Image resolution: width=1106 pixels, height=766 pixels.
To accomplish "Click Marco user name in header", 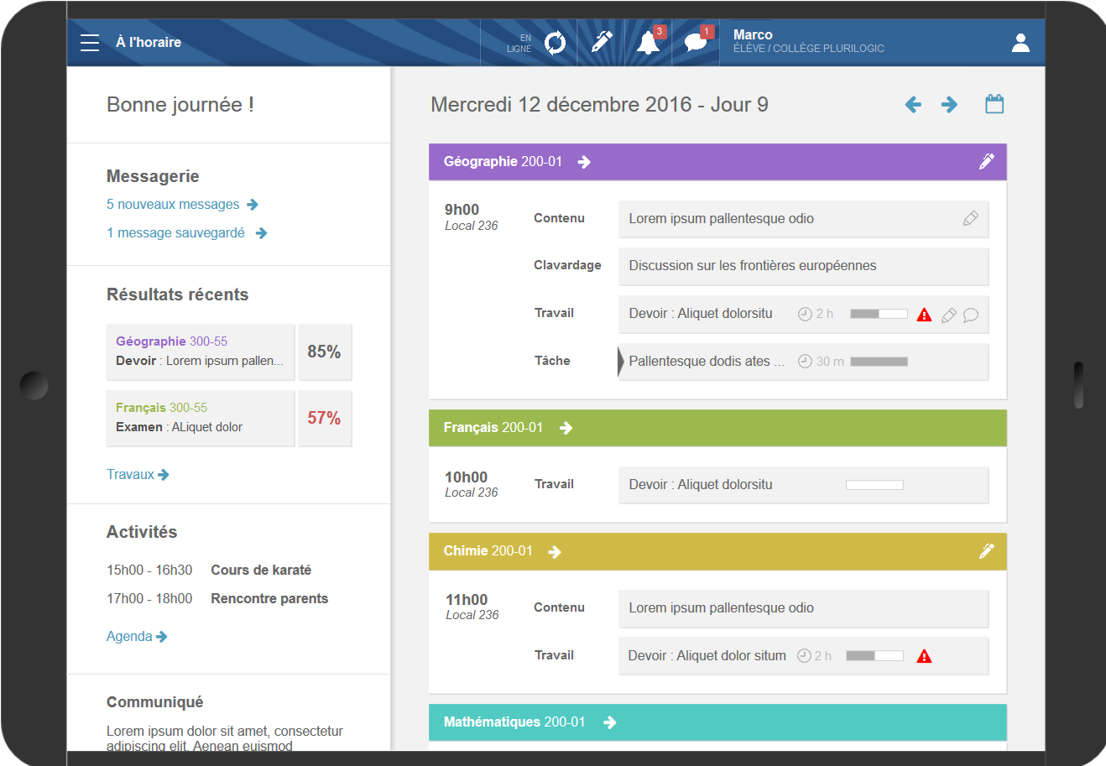I will pyautogui.click(x=753, y=35).
